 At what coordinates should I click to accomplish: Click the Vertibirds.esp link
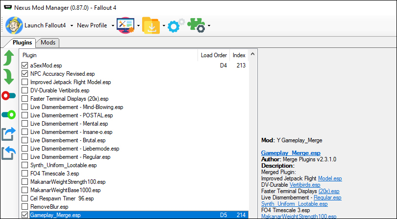pyautogui.click(x=305, y=185)
